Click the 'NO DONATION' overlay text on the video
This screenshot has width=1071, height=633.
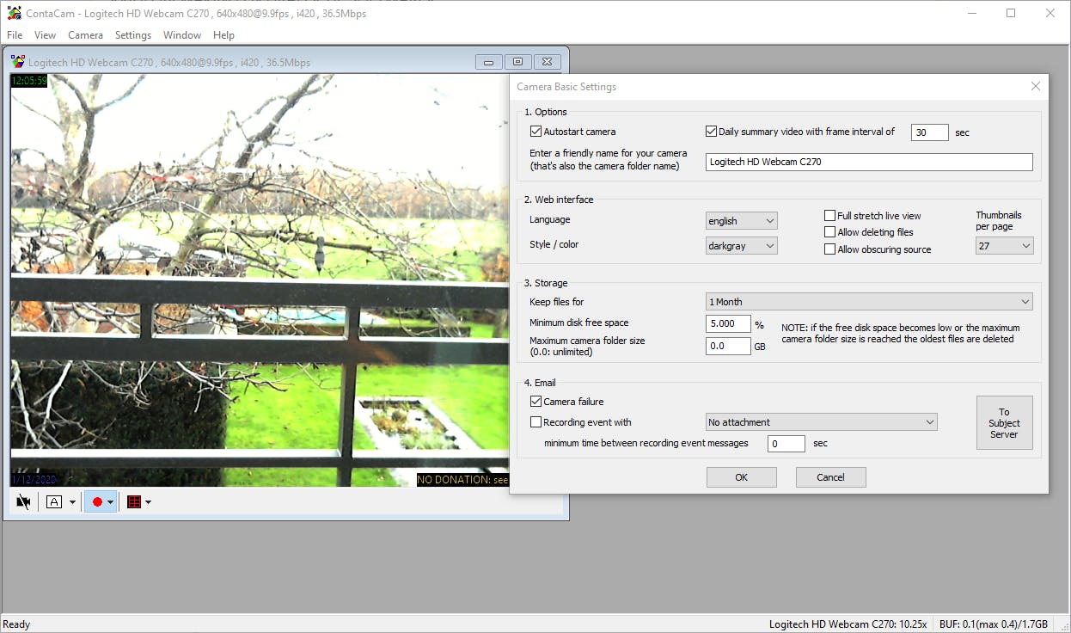(462, 480)
